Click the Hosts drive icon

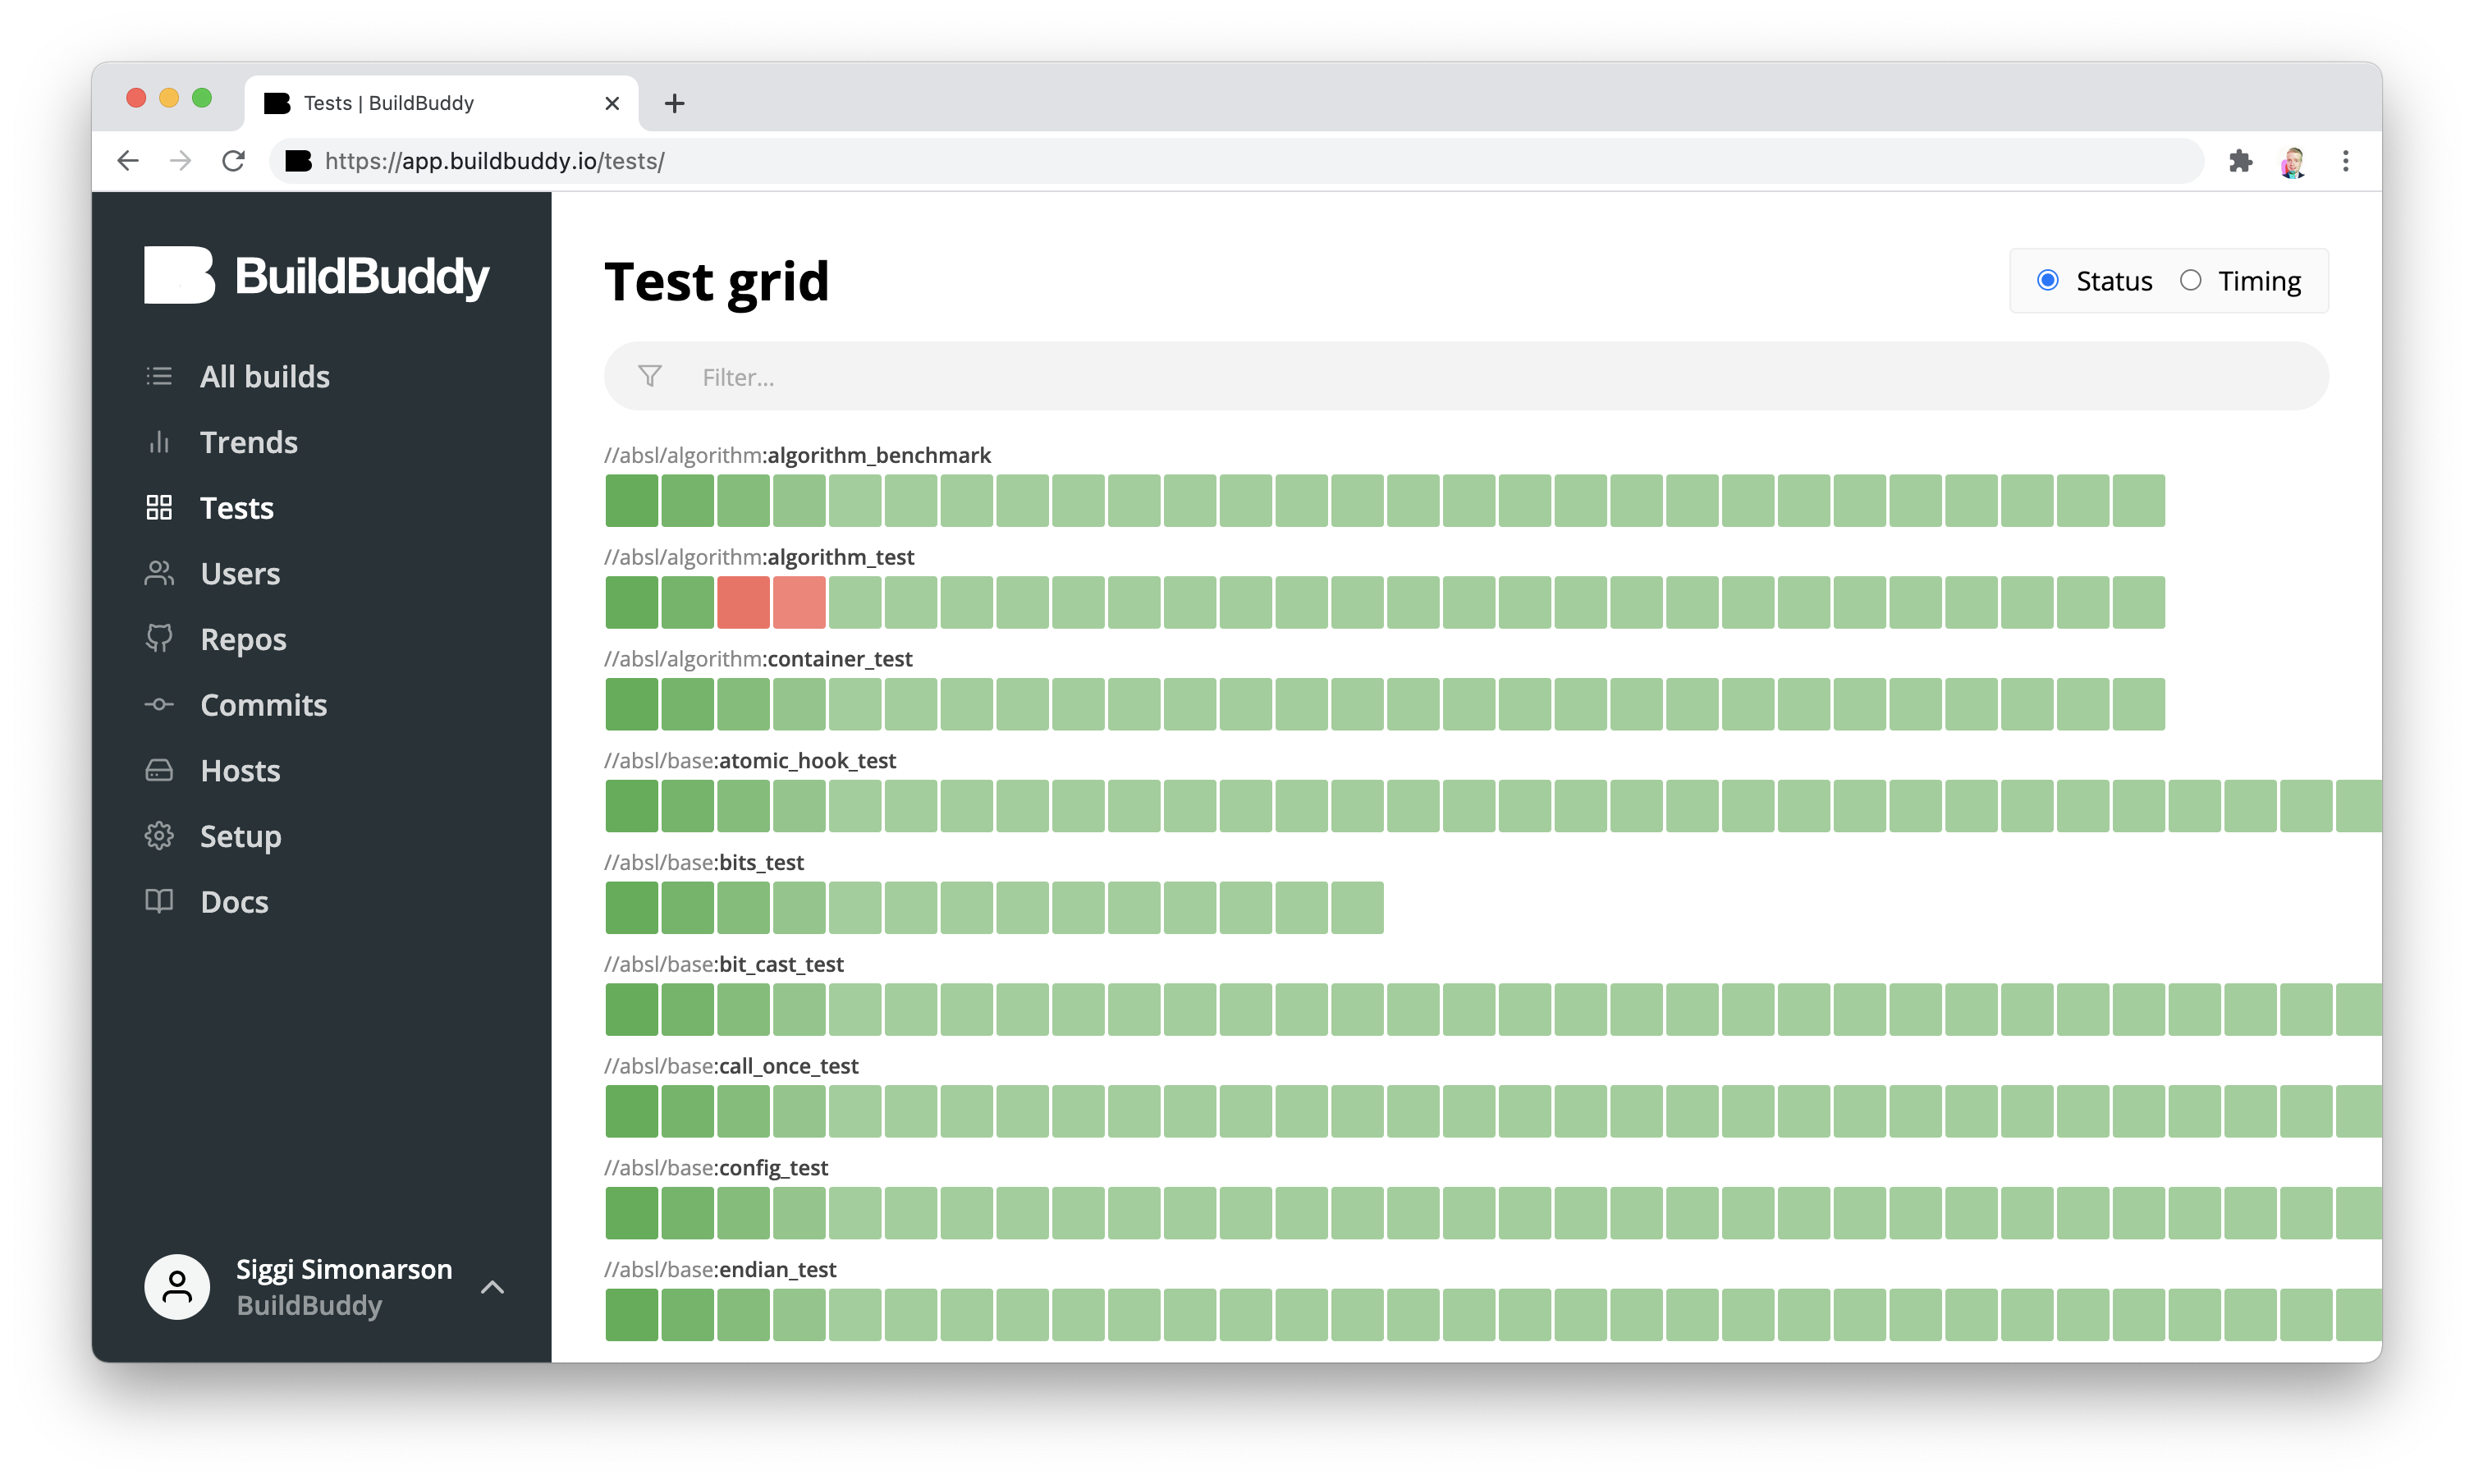point(159,770)
